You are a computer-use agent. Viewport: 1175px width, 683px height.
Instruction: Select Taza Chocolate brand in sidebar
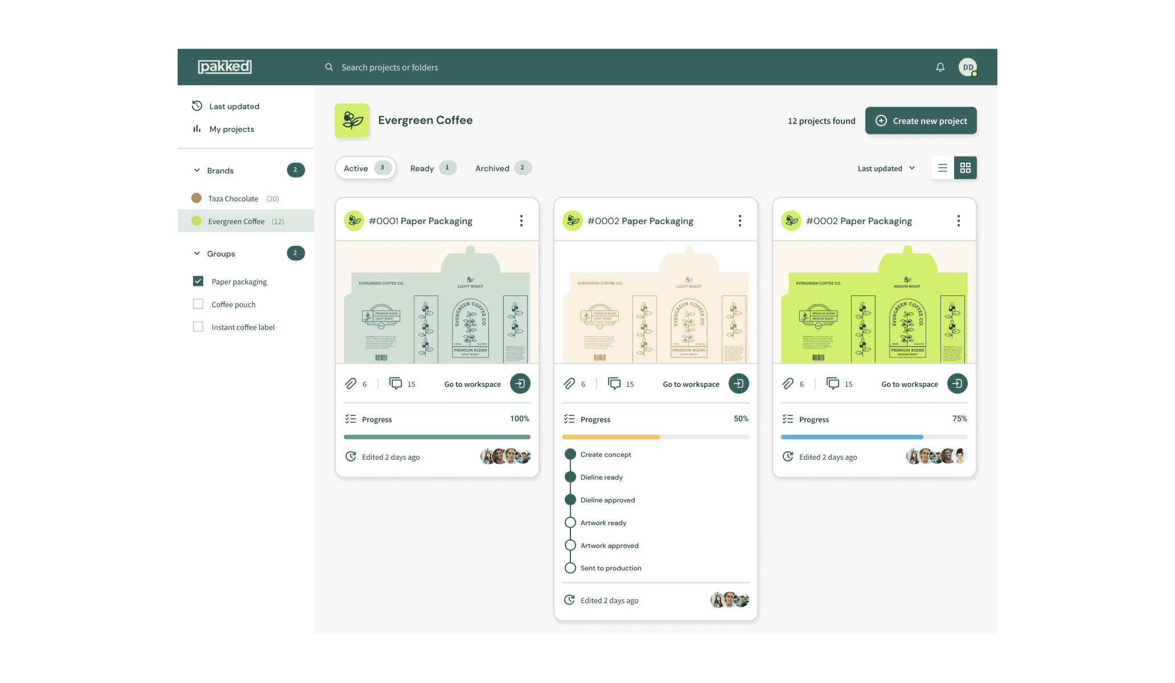click(x=233, y=199)
